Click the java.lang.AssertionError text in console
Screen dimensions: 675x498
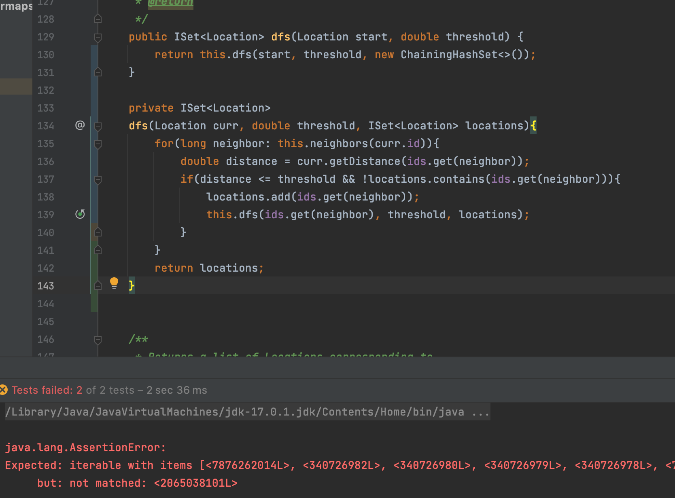tap(85, 447)
